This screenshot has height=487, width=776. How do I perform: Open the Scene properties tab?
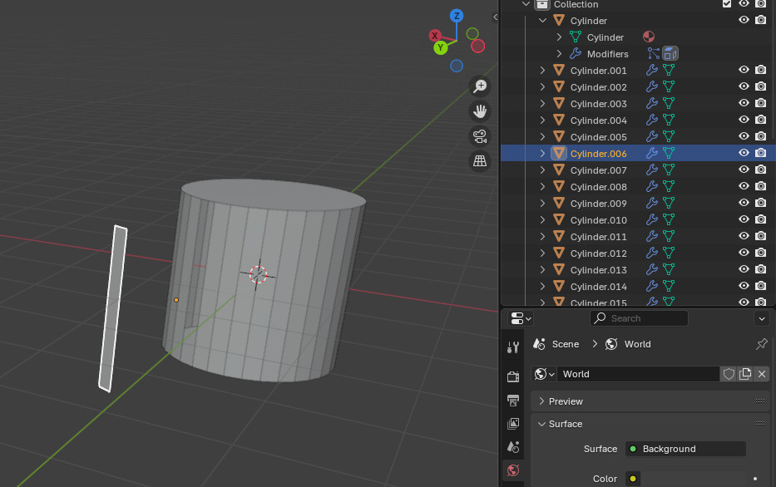(513, 447)
